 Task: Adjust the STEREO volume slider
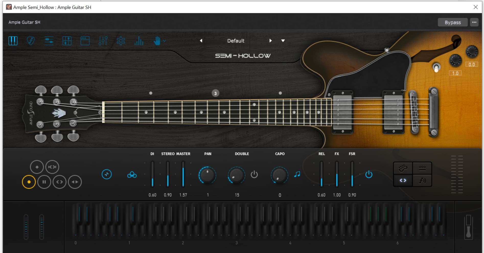tap(168, 174)
